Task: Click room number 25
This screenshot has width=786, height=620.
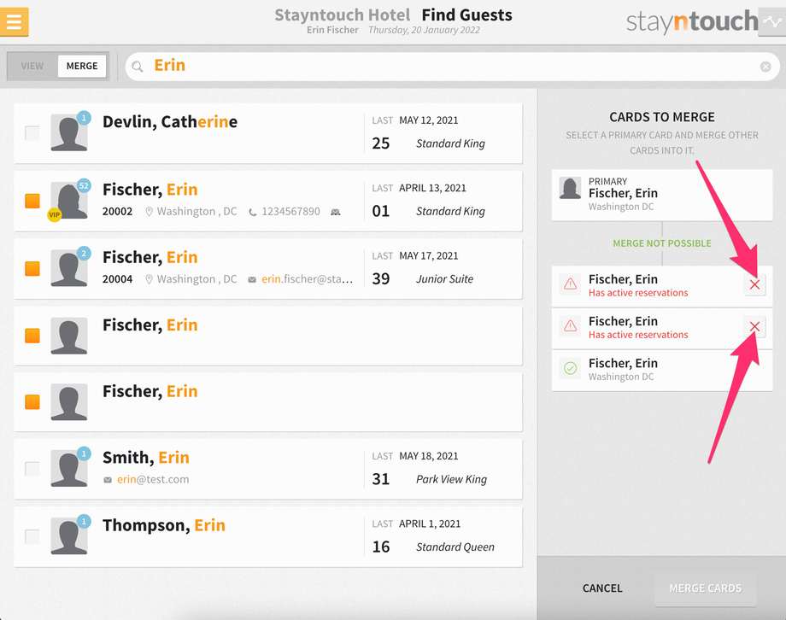Action: tap(381, 143)
